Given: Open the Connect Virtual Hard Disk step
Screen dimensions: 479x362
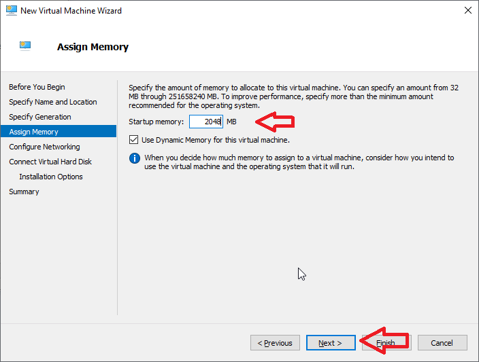Looking at the screenshot, I should (x=50, y=162).
